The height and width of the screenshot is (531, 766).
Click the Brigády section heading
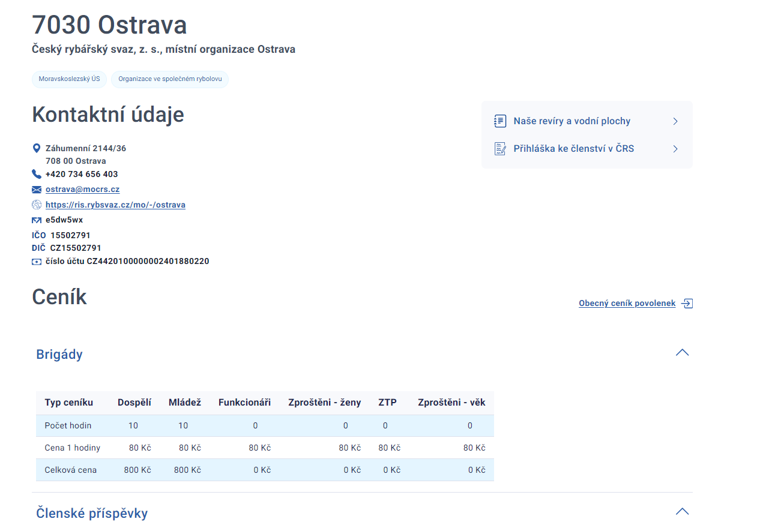pyautogui.click(x=59, y=355)
